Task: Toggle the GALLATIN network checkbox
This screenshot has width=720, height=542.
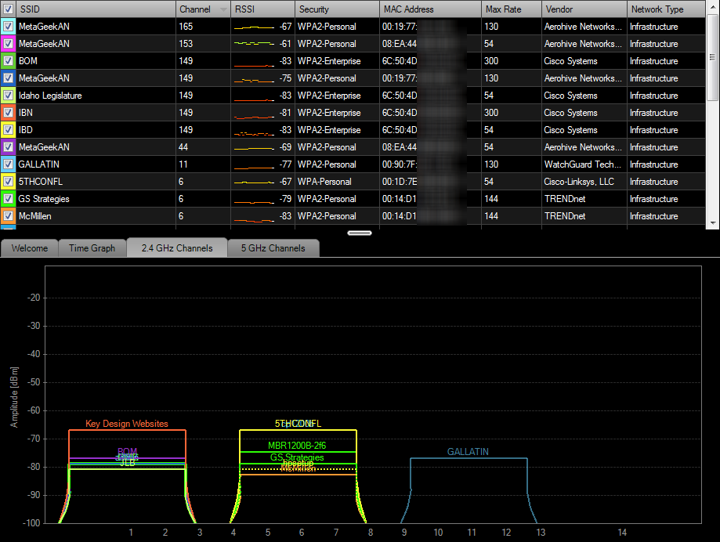Action: pyautogui.click(x=9, y=164)
